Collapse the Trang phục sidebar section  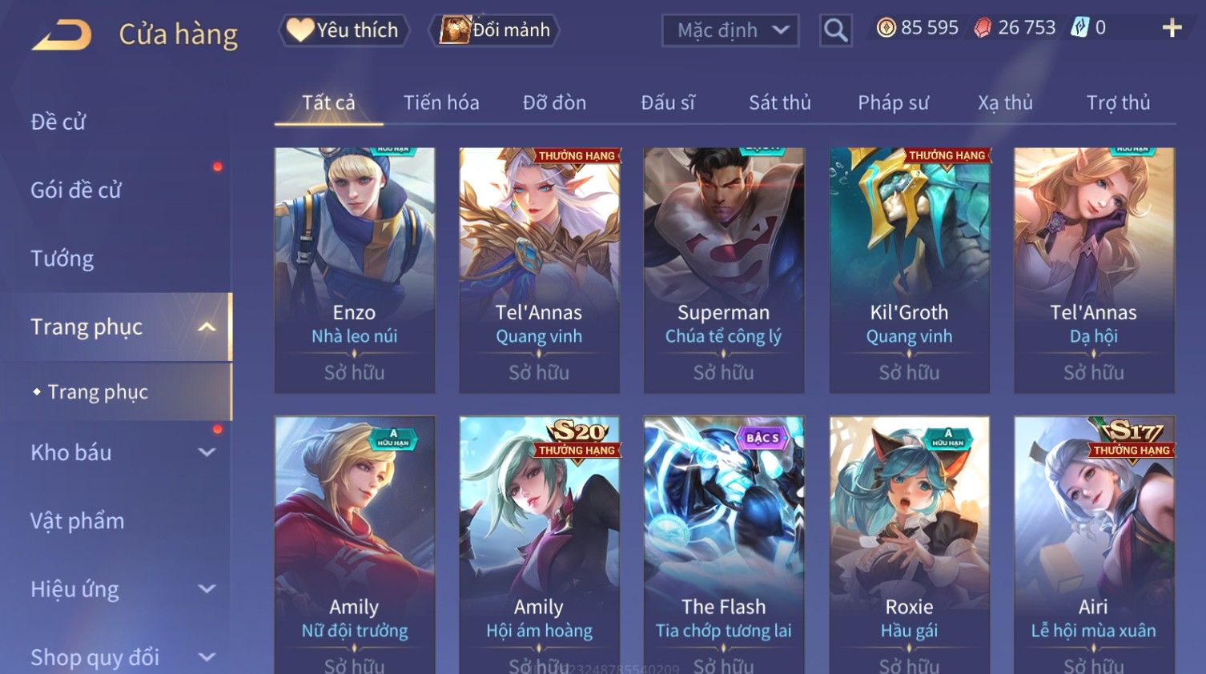[x=207, y=327]
